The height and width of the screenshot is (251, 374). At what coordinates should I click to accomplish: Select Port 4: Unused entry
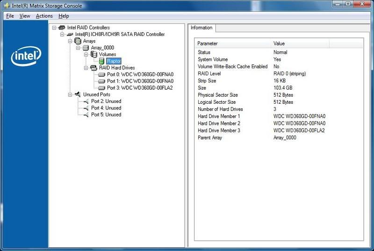pyautogui.click(x=106, y=108)
